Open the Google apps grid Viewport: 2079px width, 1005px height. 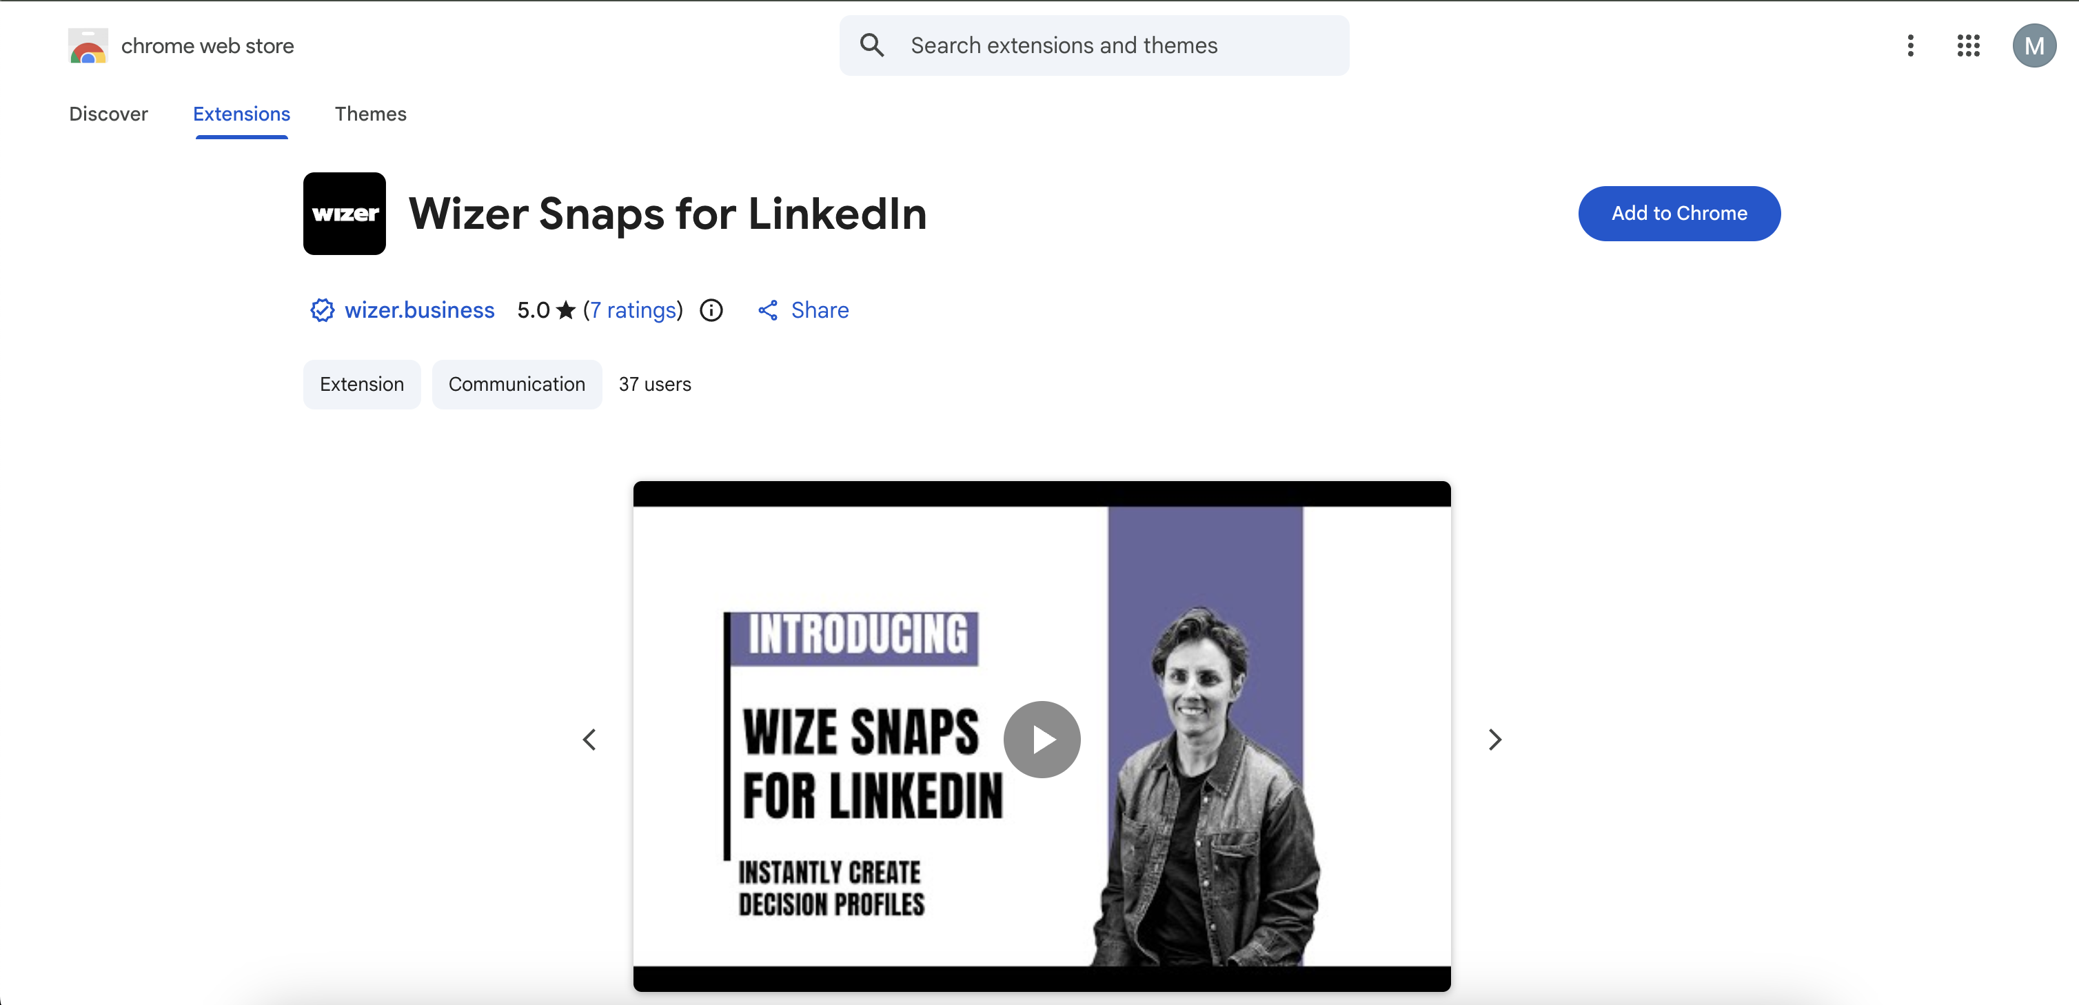coord(1967,45)
